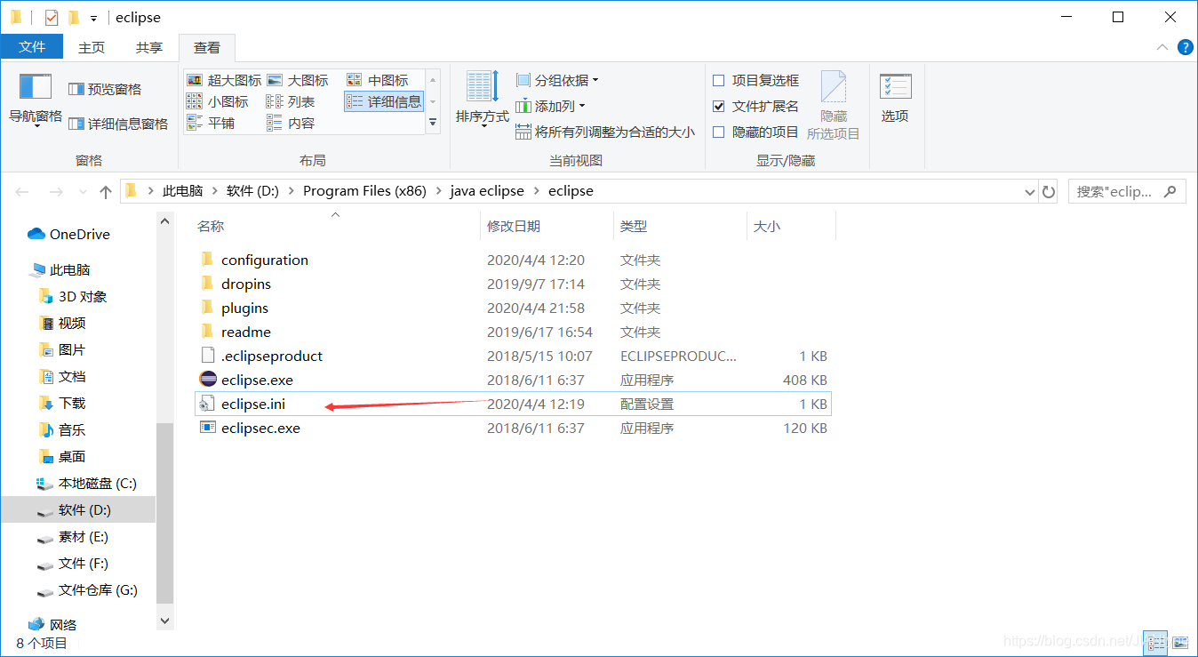Image resolution: width=1198 pixels, height=657 pixels.
Task: Switch to the View tab
Action: click(x=207, y=47)
